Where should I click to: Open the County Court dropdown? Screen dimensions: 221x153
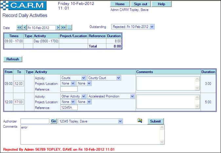104,78
